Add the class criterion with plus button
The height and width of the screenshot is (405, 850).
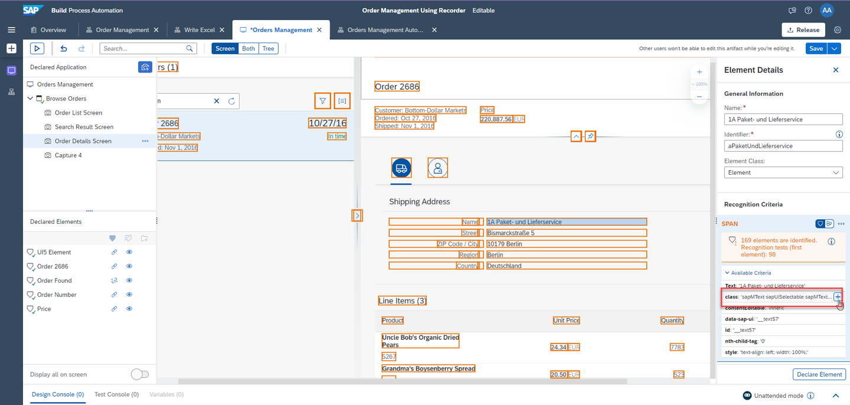(838, 296)
